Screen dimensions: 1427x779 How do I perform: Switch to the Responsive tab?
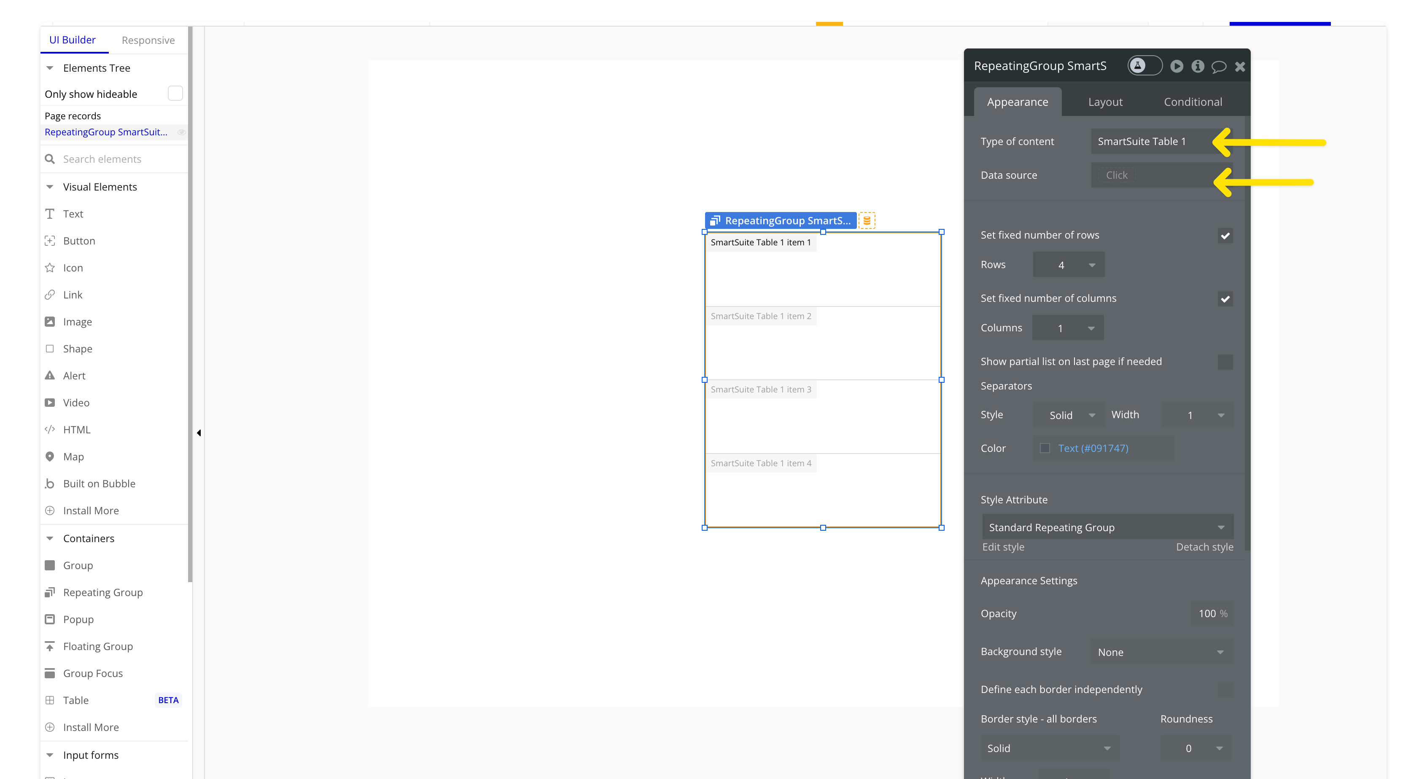(148, 40)
